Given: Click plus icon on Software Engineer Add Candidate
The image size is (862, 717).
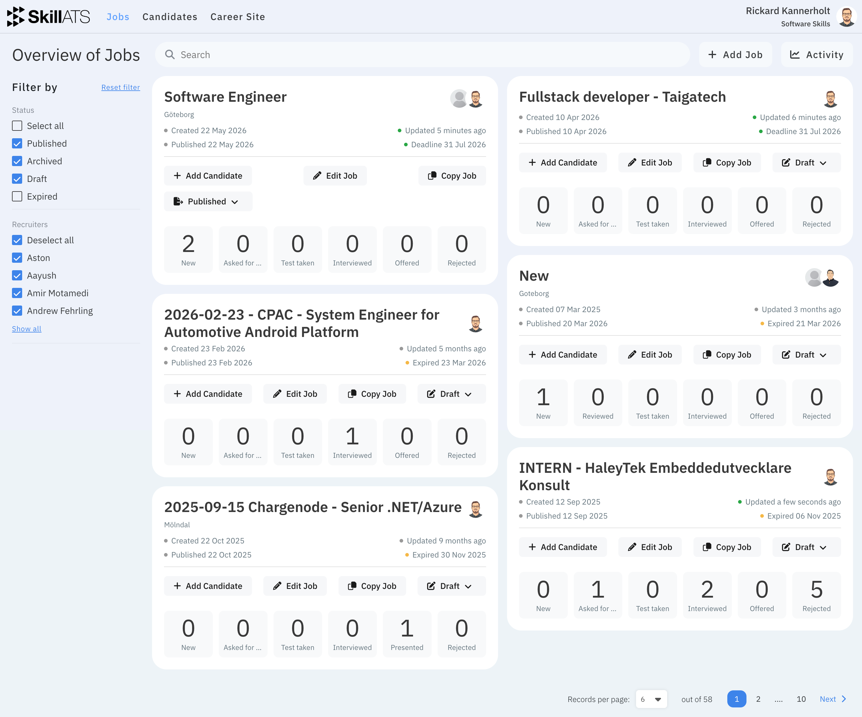Looking at the screenshot, I should point(177,176).
